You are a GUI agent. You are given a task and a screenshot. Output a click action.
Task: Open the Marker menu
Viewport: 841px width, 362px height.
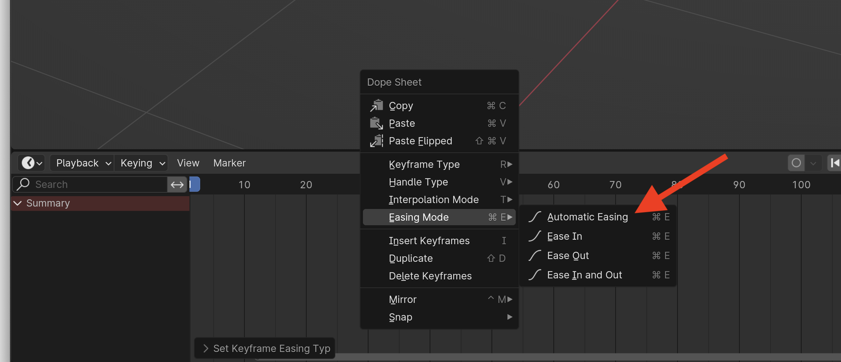(230, 163)
